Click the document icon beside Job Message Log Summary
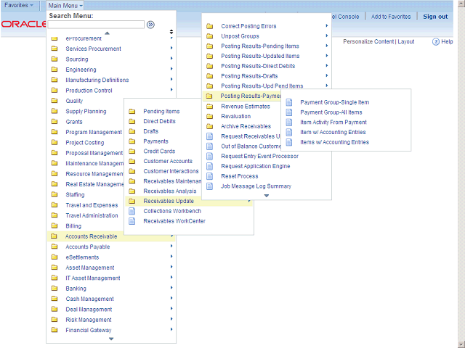The height and width of the screenshot is (348, 465). [x=210, y=186]
